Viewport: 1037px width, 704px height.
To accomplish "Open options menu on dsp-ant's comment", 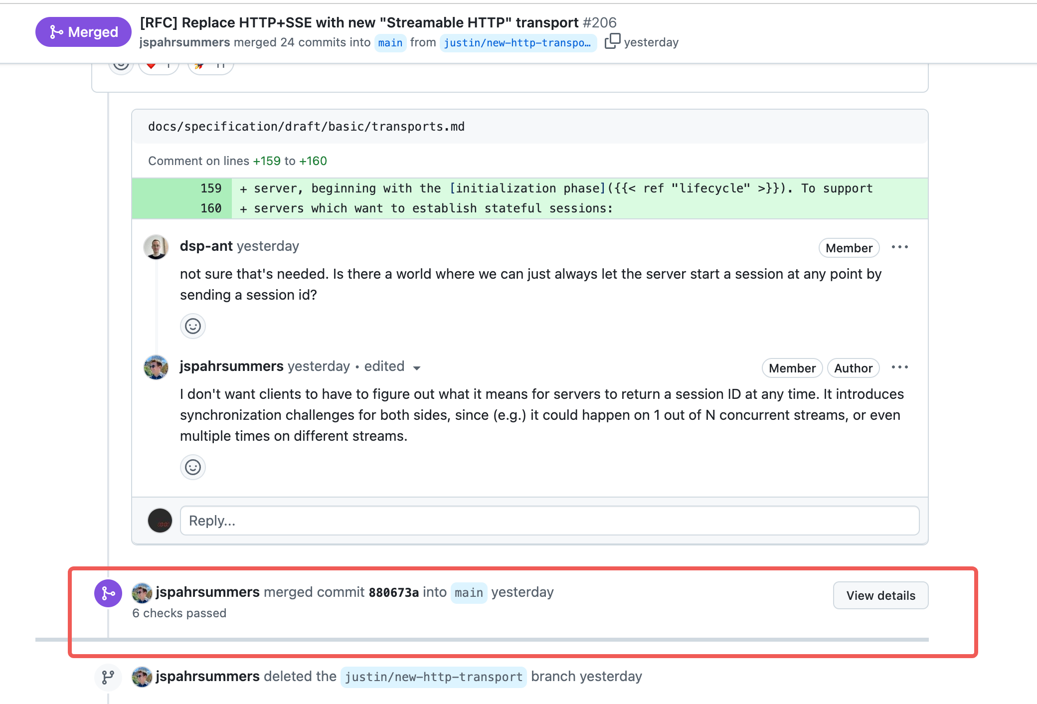I will (899, 247).
